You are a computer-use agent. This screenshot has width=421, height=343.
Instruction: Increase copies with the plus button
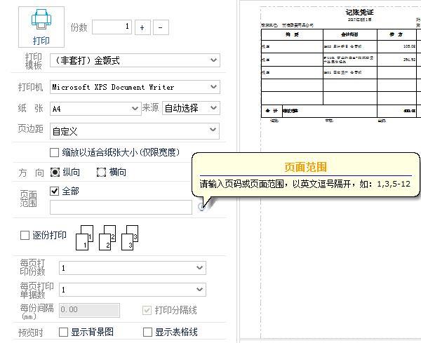click(142, 27)
